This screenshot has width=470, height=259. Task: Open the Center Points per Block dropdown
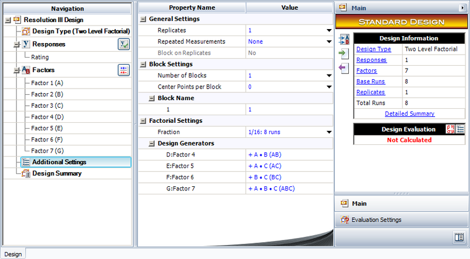[329, 87]
